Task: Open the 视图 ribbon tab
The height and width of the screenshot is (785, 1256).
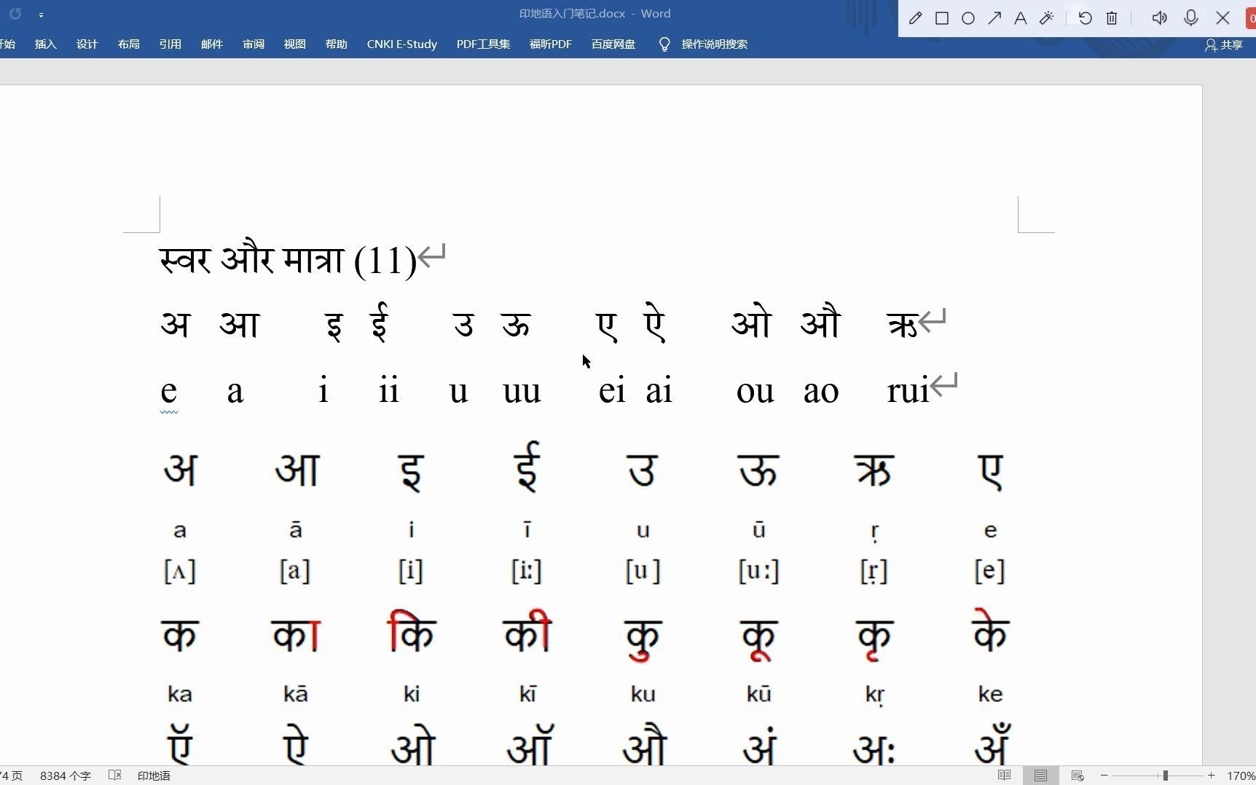Action: coord(294,44)
